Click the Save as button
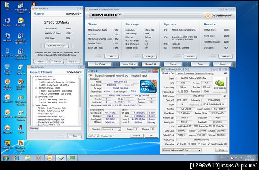Viewport: 259px width, 170px height. pyautogui.click(x=74, y=62)
